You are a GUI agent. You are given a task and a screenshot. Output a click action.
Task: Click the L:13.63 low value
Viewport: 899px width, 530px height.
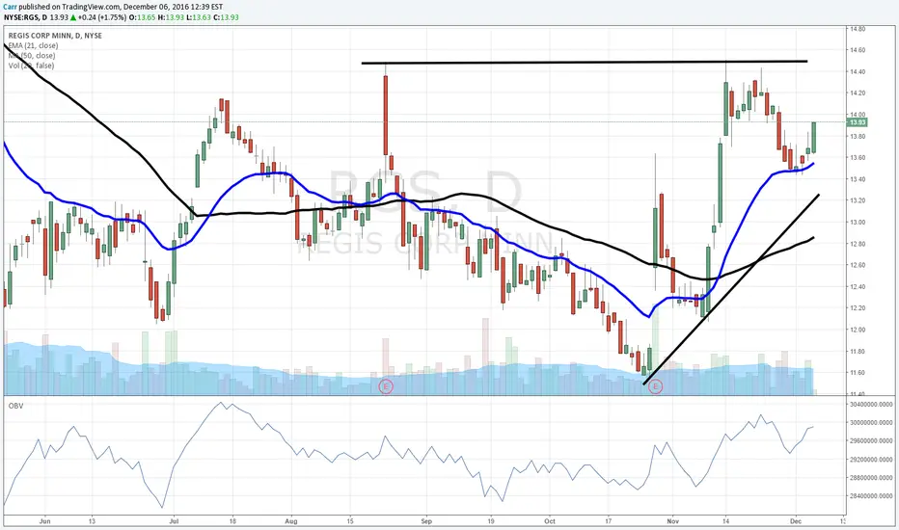pyautogui.click(x=199, y=17)
